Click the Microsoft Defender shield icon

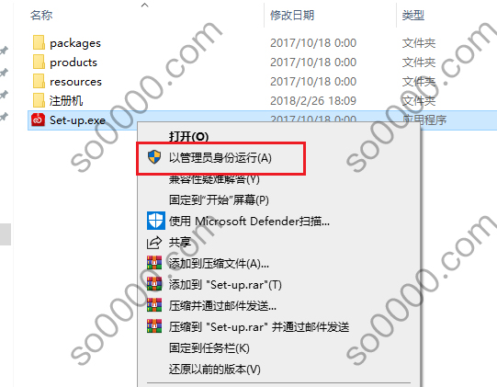155,221
